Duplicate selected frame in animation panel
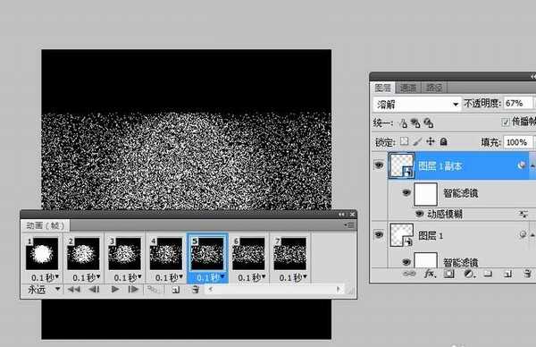This screenshot has width=536, height=347. pyautogui.click(x=175, y=290)
